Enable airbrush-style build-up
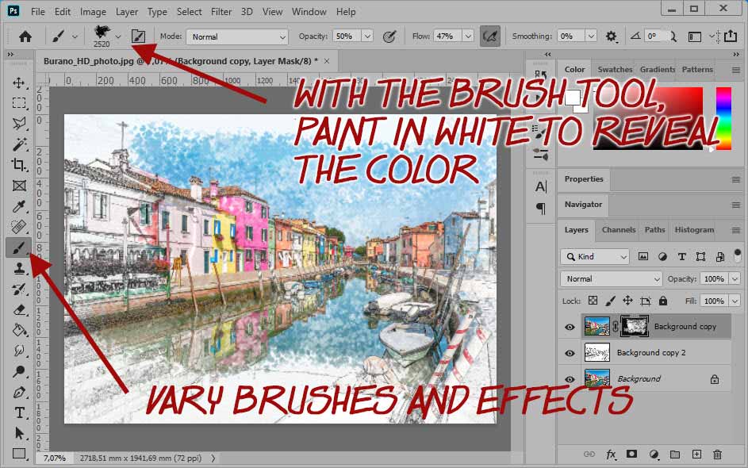Image resolution: width=748 pixels, height=468 pixels. click(490, 36)
